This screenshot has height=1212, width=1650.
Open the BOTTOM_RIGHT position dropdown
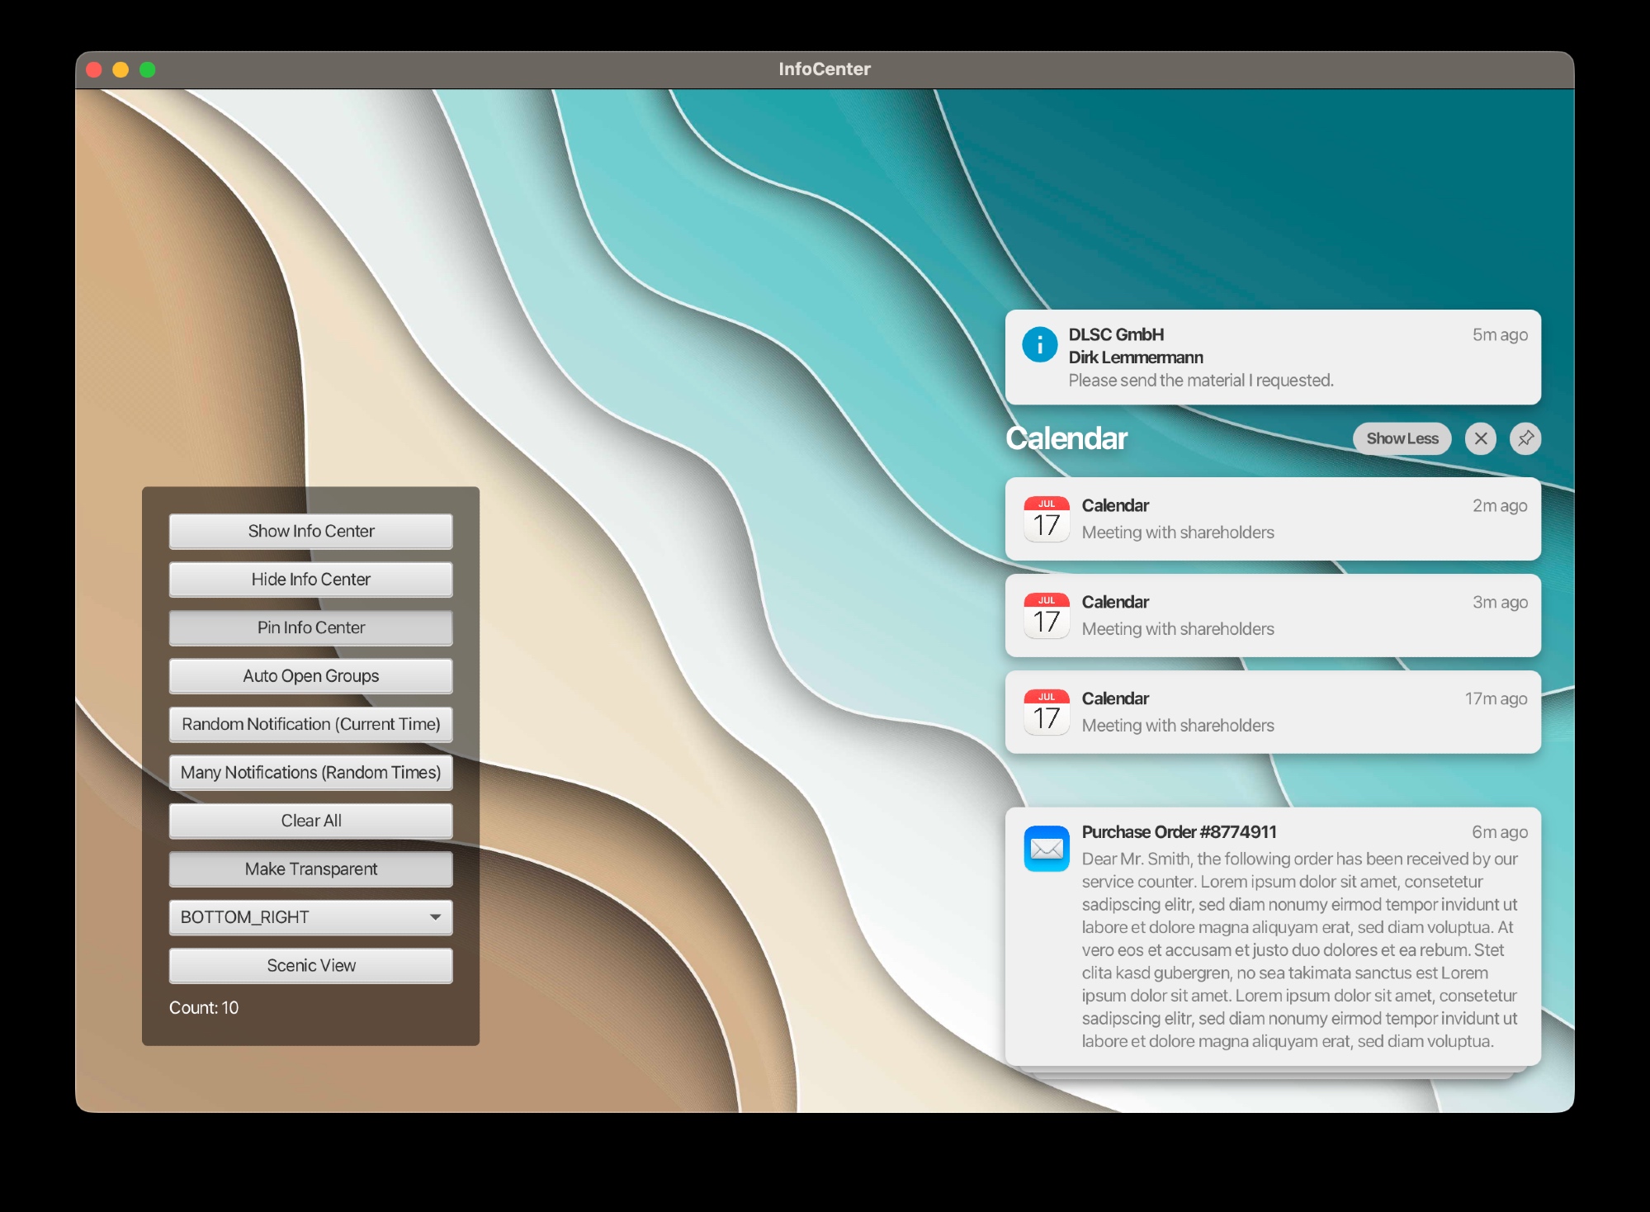pos(310,917)
